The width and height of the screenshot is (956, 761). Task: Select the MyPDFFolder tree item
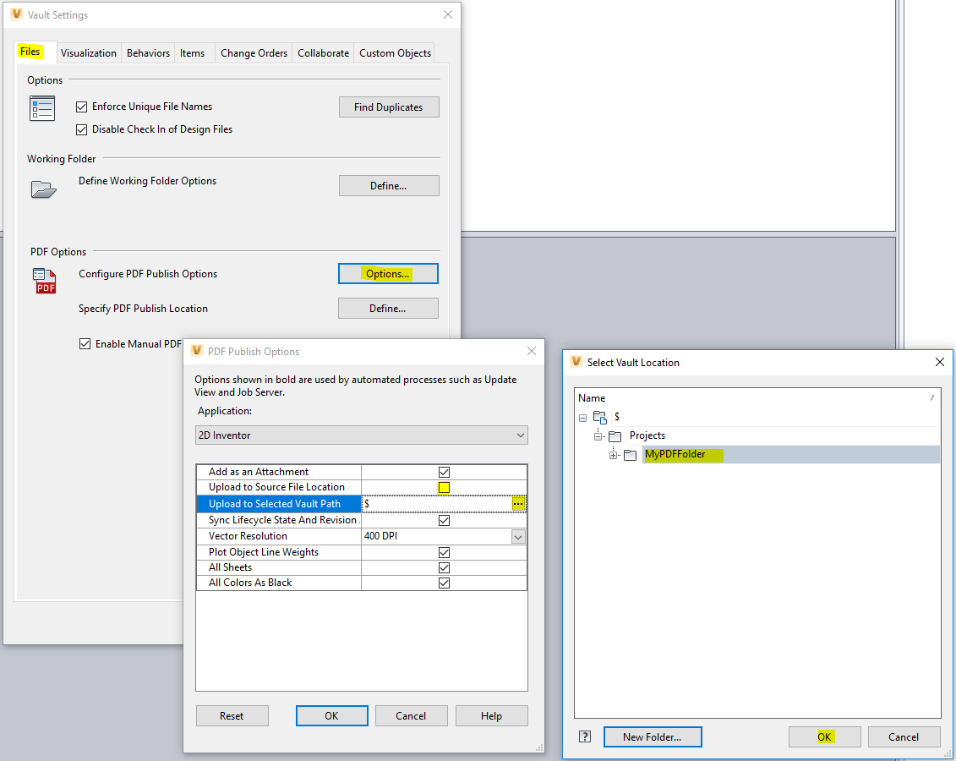pos(675,454)
